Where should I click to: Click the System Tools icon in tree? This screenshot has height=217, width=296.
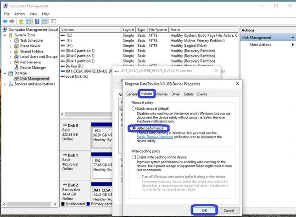pyautogui.click(x=11, y=35)
